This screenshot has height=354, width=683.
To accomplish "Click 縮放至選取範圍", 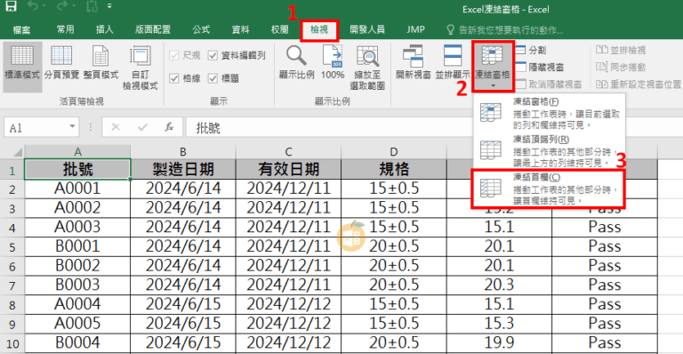I will pos(367,67).
